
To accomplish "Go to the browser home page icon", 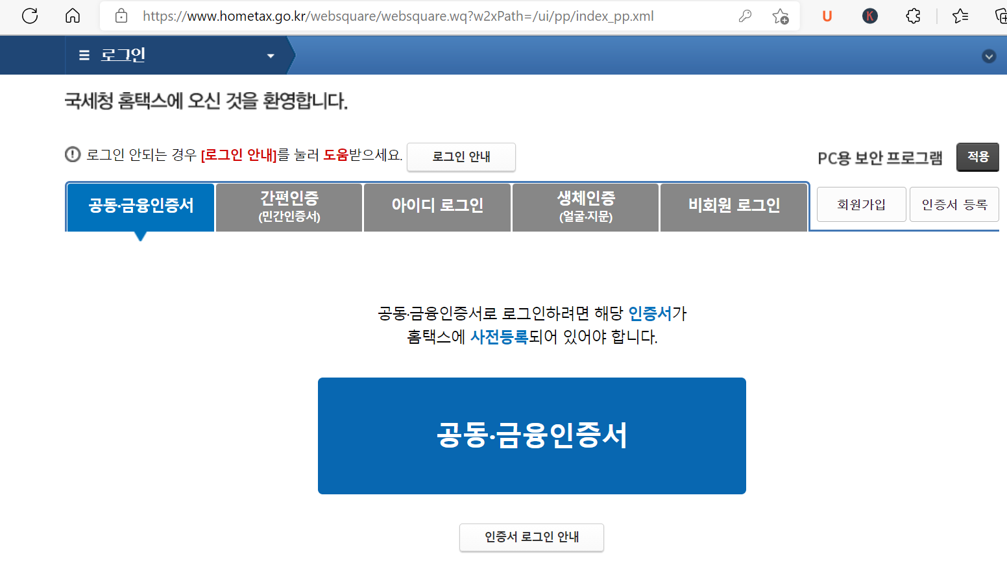I will 73,16.
